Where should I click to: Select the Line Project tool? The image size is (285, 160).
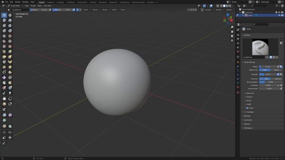pyautogui.click(x=4, y=109)
